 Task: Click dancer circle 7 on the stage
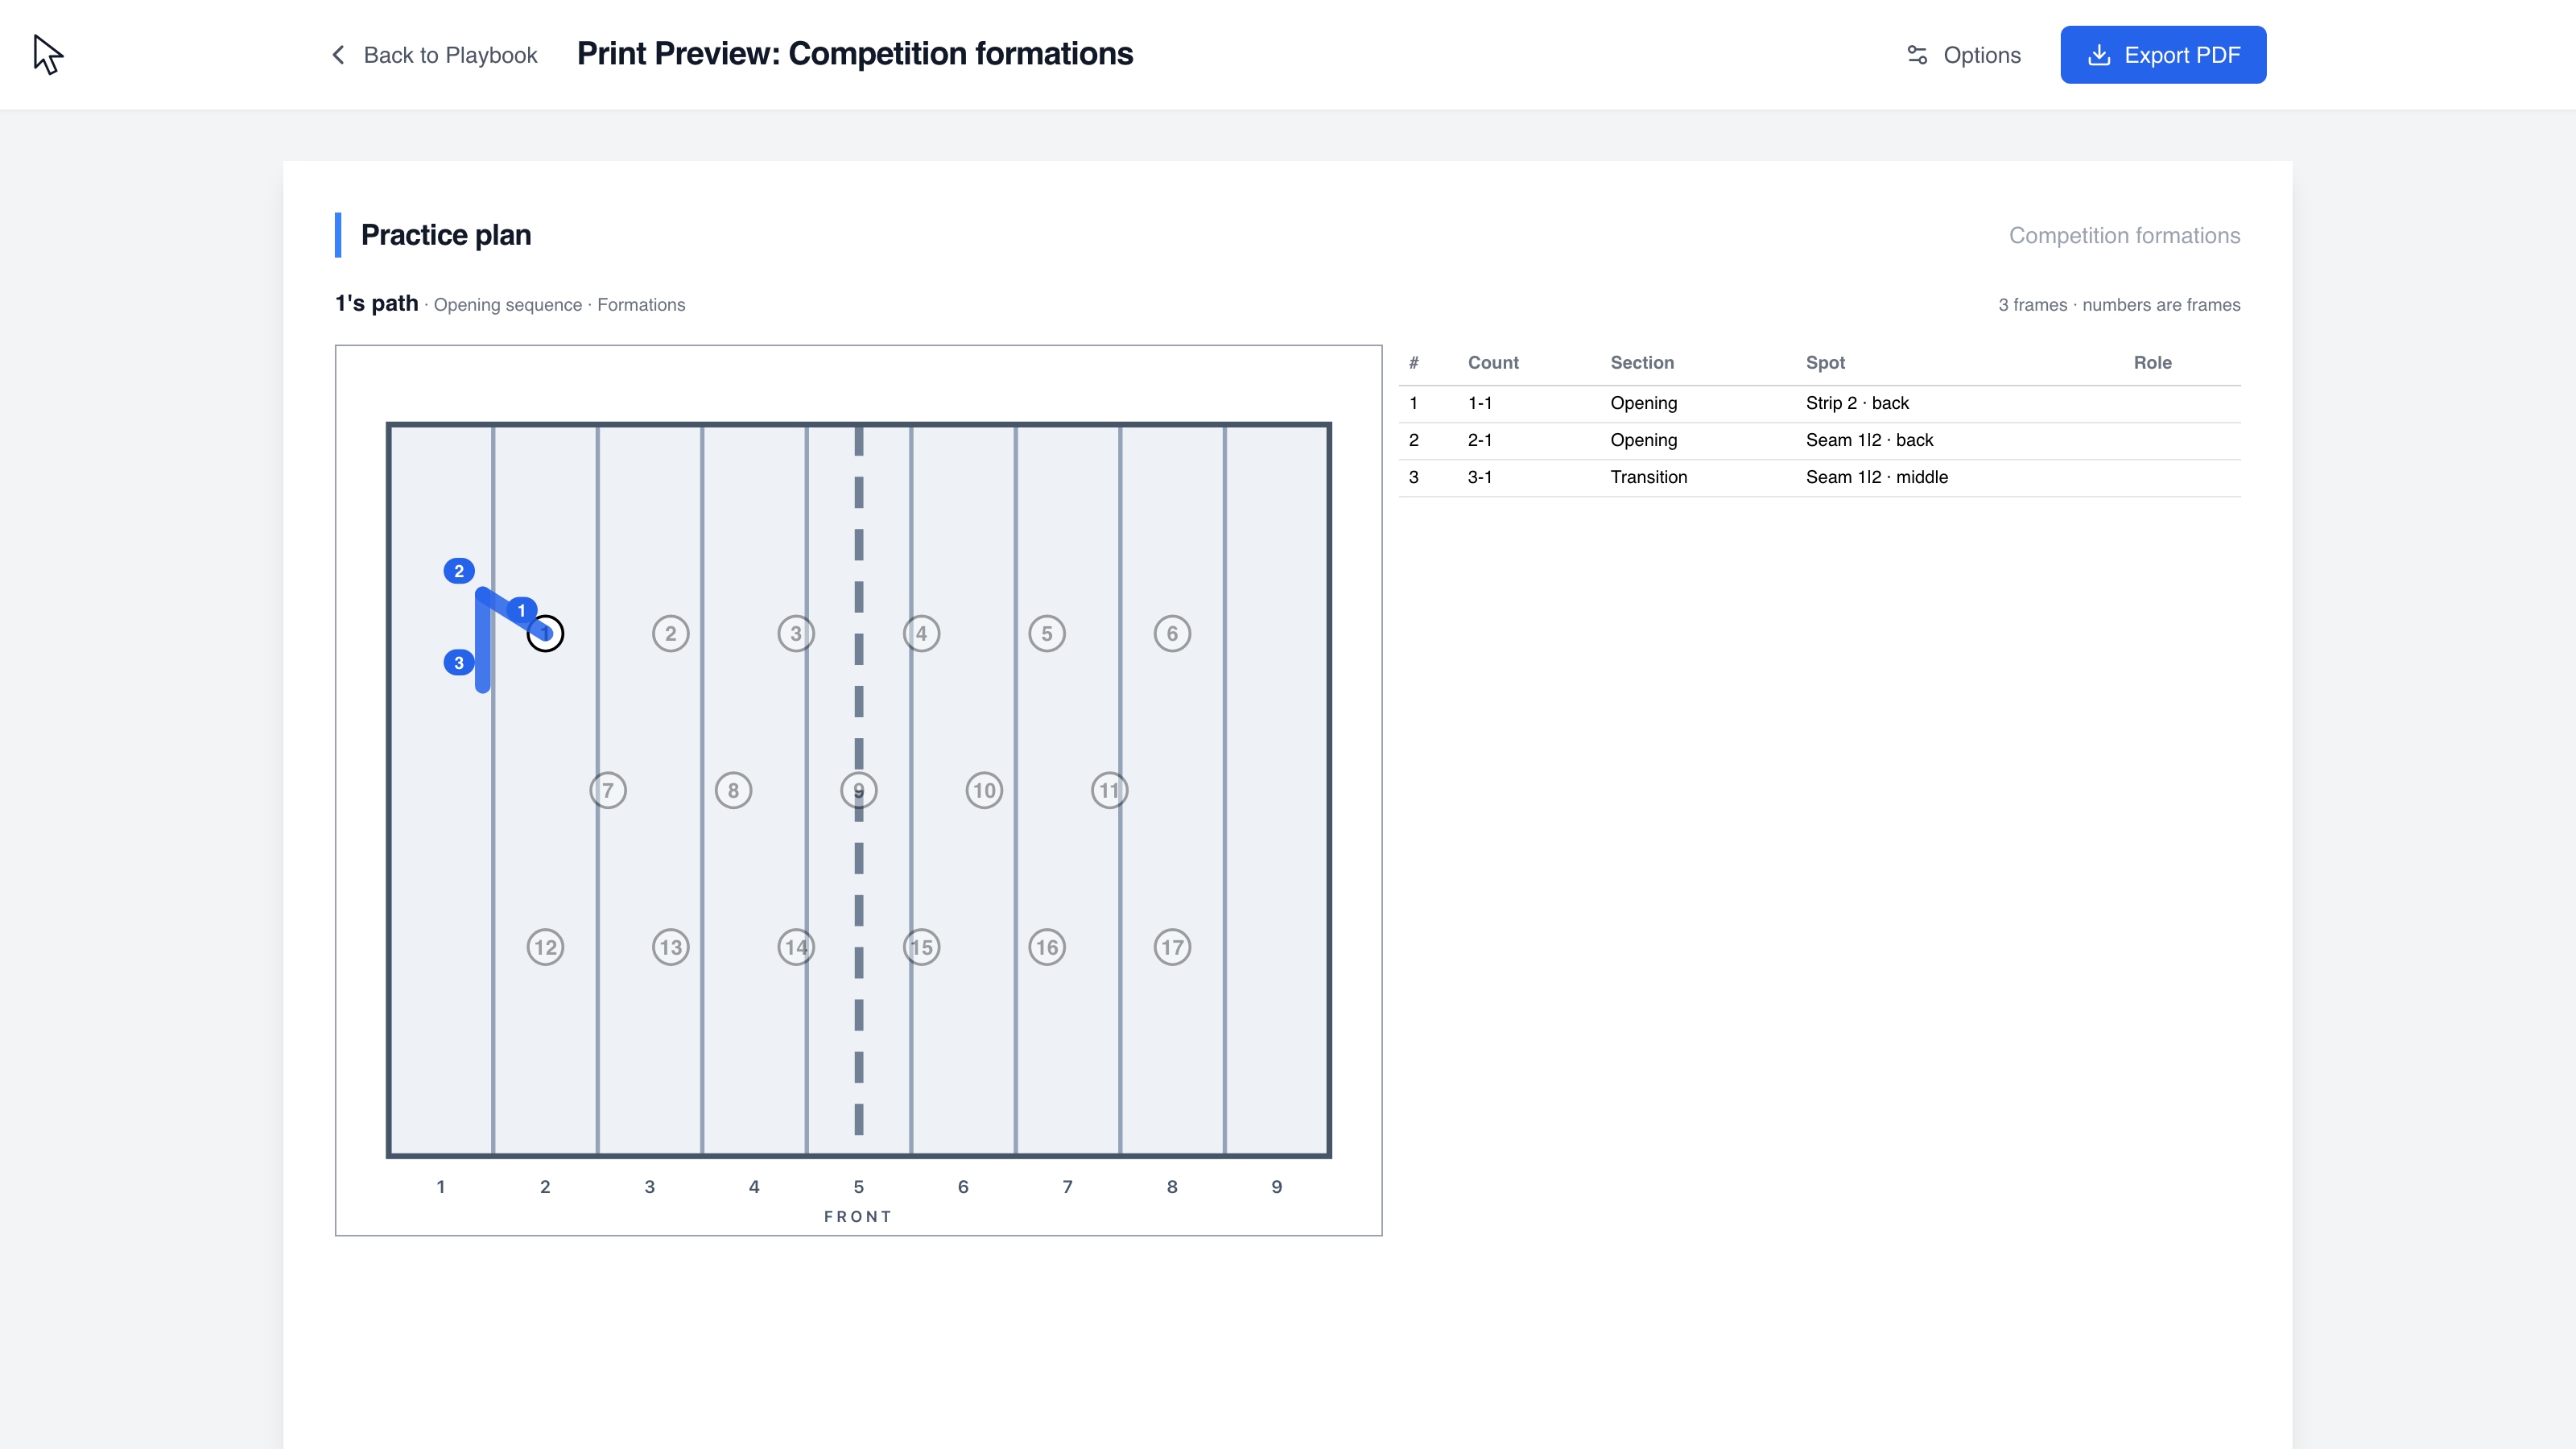608,790
